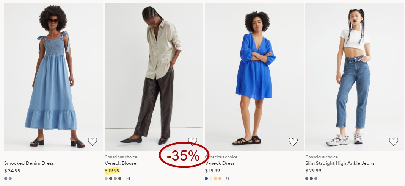Favorite the Smocked Denim Dress with heart icon
Image resolution: width=405 pixels, height=186 pixels.
click(93, 141)
